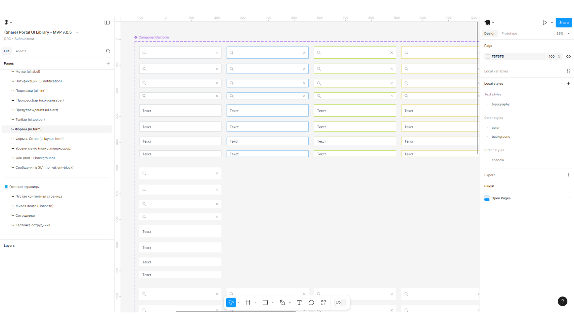Search pages with the magnifier icon
The height and width of the screenshot is (329, 574).
pyautogui.click(x=108, y=51)
